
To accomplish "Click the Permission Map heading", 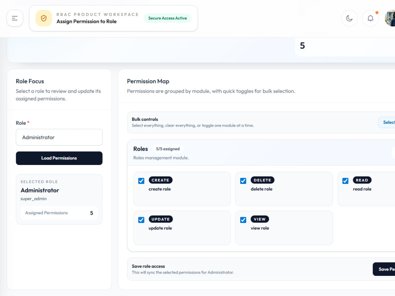I will (x=148, y=81).
